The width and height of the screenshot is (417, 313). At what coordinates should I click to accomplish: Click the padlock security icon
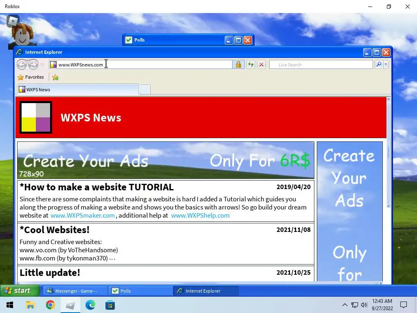point(238,64)
